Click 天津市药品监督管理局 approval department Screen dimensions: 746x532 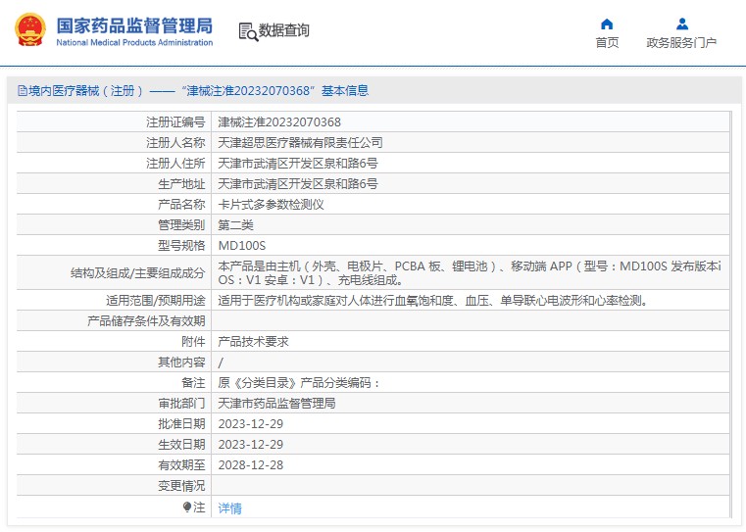point(276,403)
